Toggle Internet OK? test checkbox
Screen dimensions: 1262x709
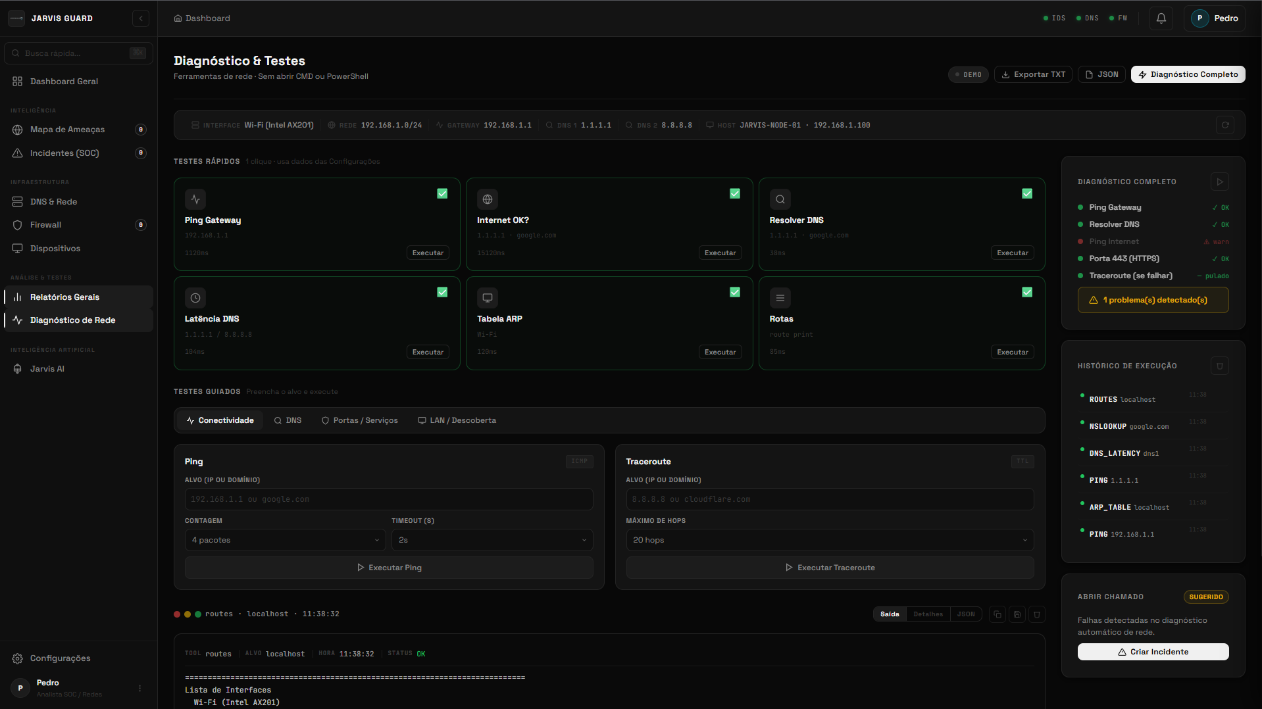[735, 193]
